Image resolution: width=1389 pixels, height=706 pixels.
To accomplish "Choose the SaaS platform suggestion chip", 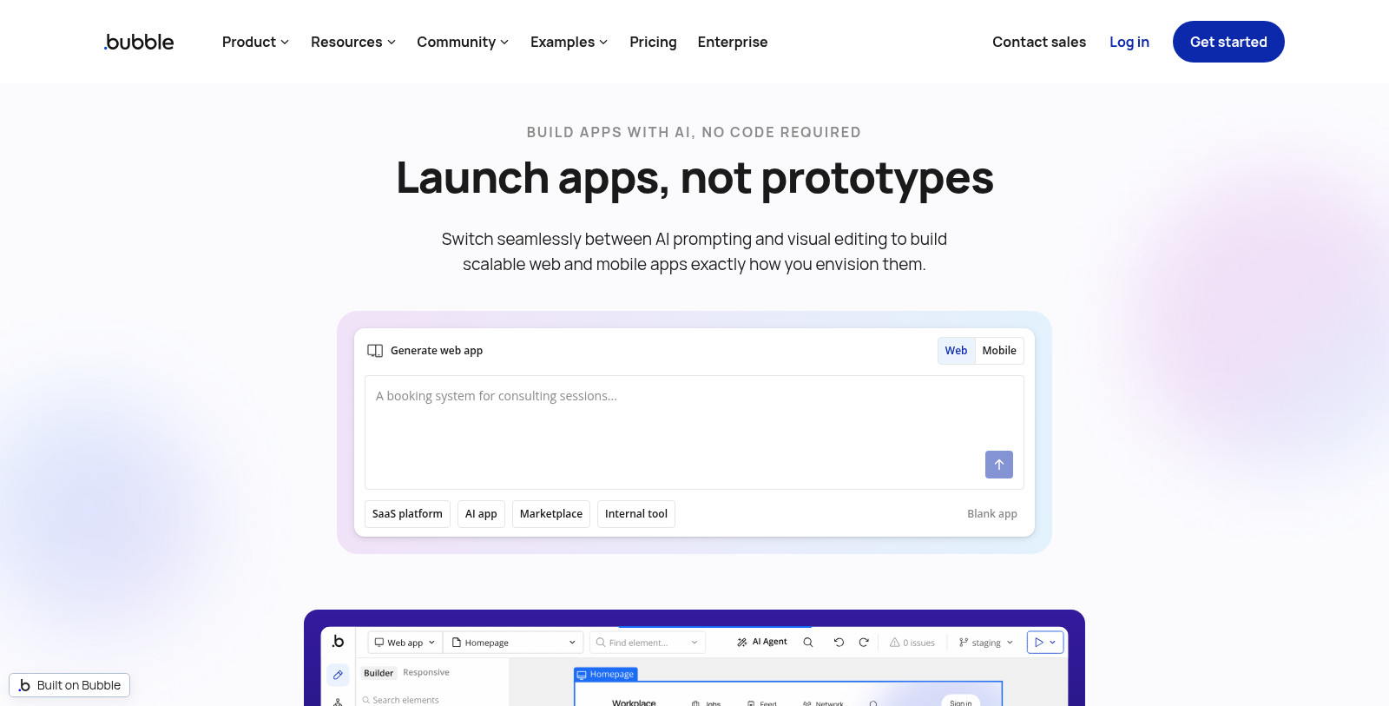I will click(407, 514).
